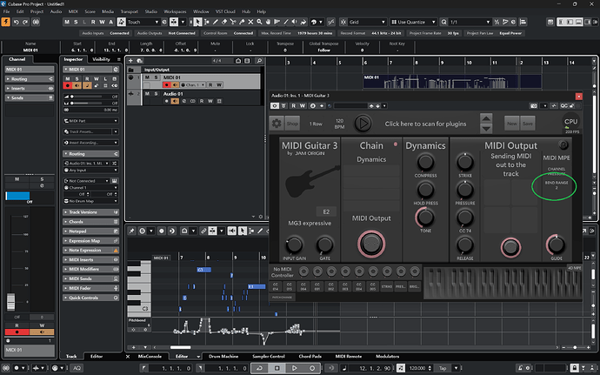The width and height of the screenshot is (600, 375).
Task: Select the Erase tool in toolbar
Action: [224, 23]
